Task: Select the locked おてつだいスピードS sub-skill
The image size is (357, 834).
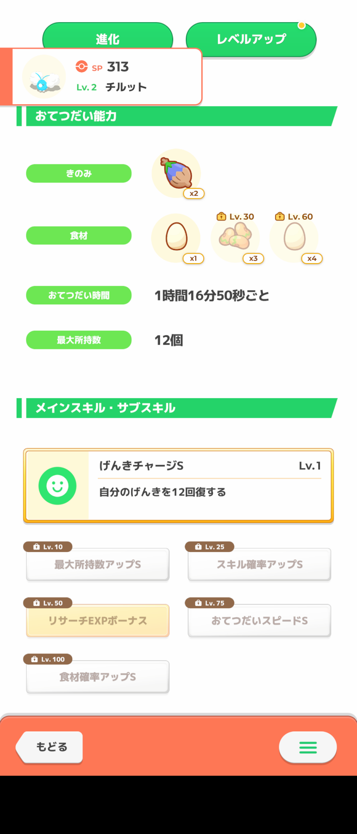Action: point(259,621)
